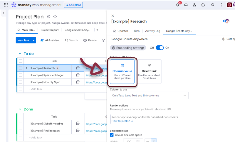235x142 pixels.
Task: Toggle the Embedding settings Off/On switch
Action: coord(160,48)
